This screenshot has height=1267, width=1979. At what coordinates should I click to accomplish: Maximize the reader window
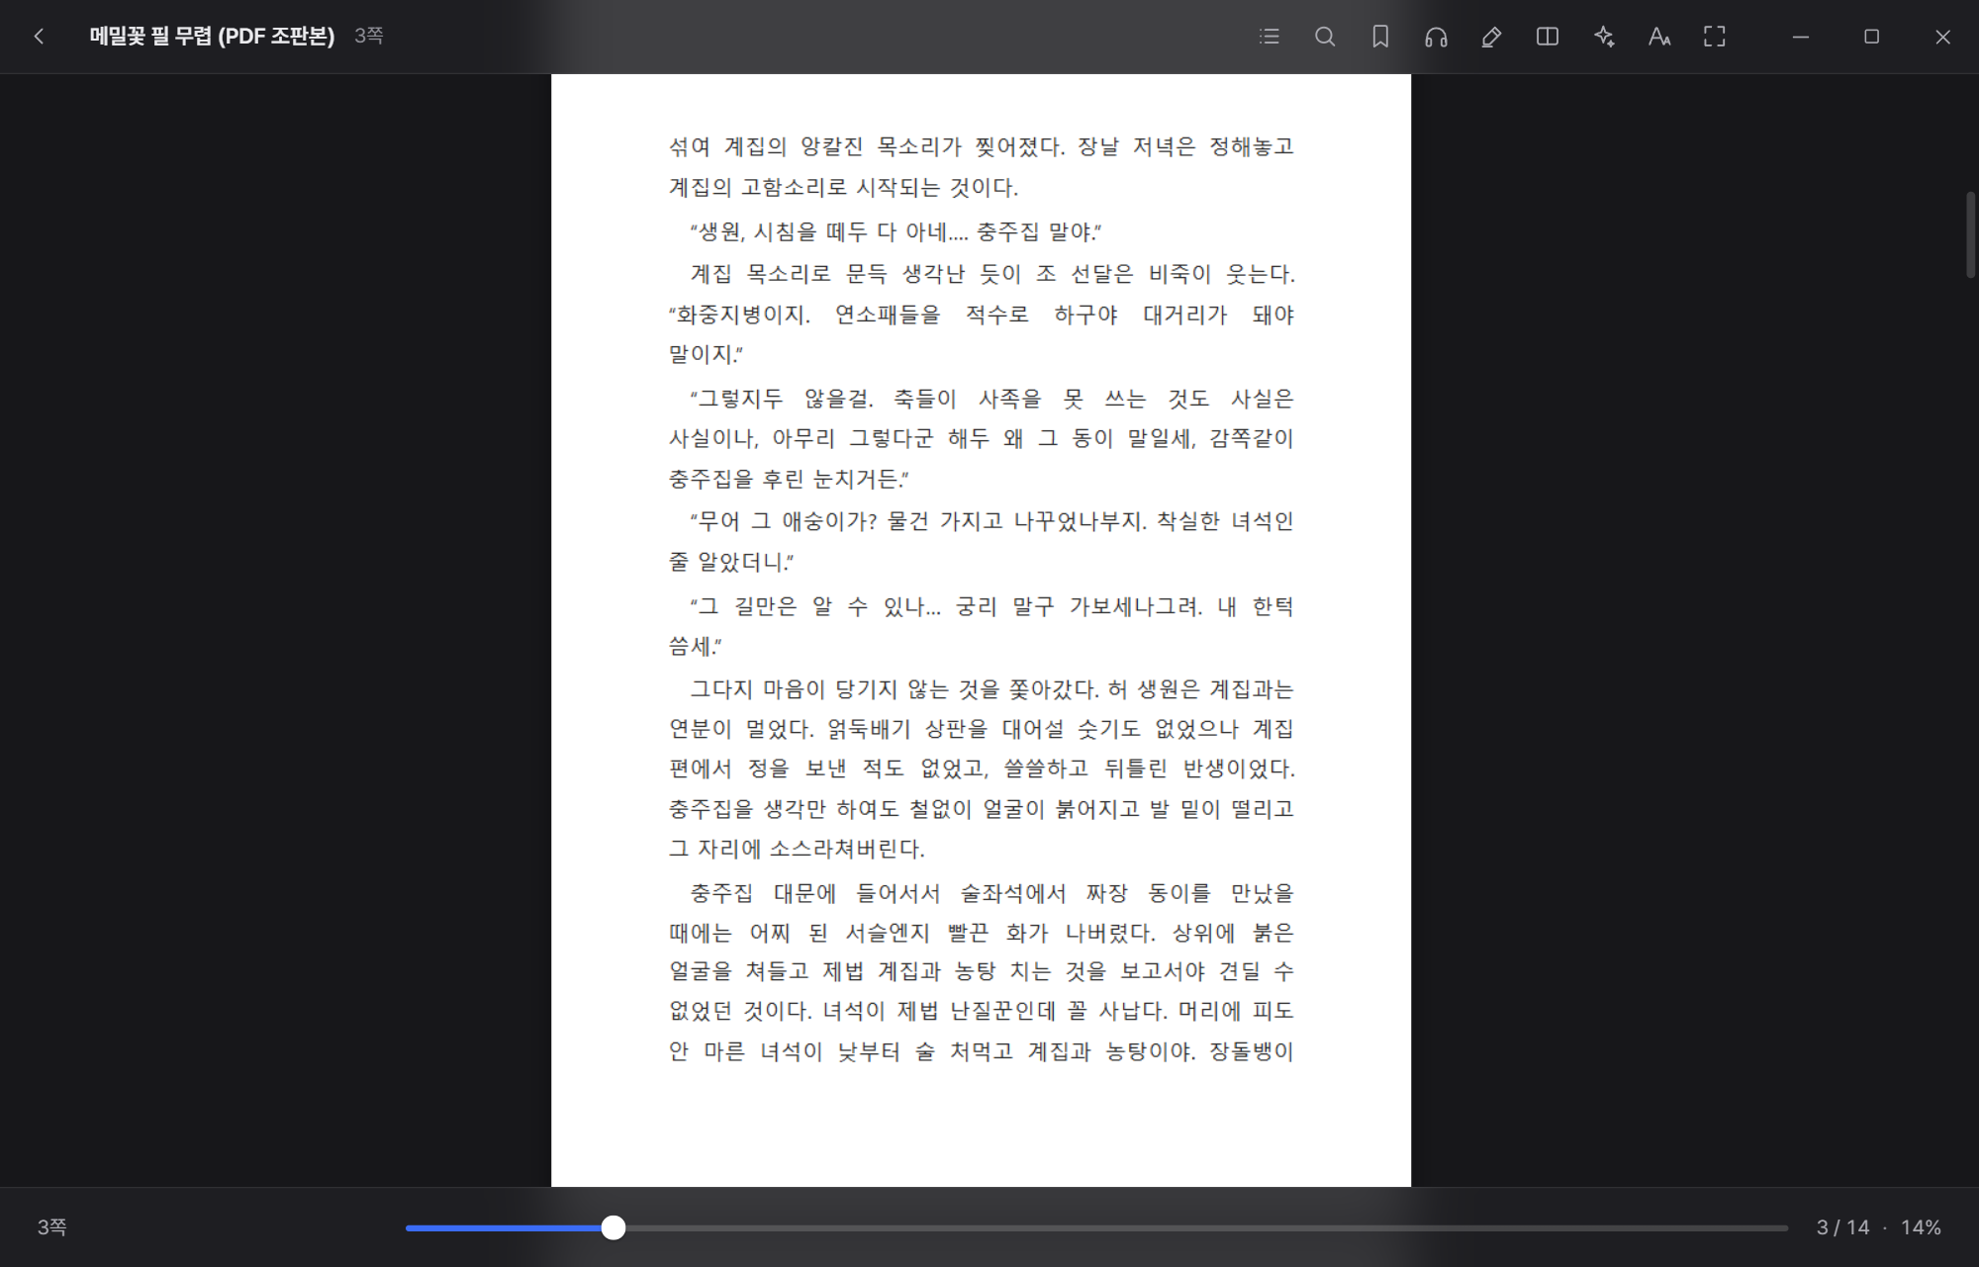(1871, 37)
